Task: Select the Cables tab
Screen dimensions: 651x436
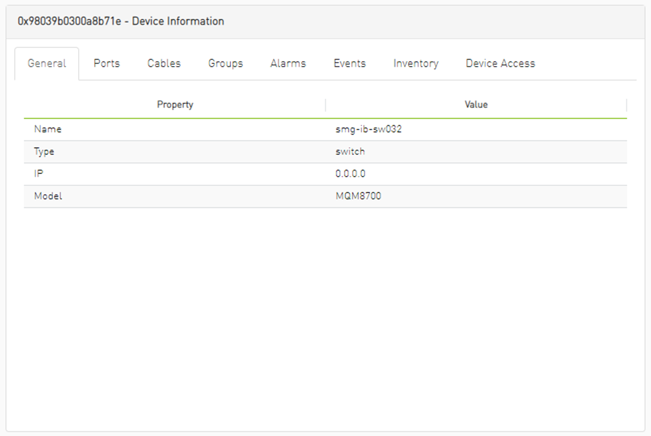Action: [164, 63]
